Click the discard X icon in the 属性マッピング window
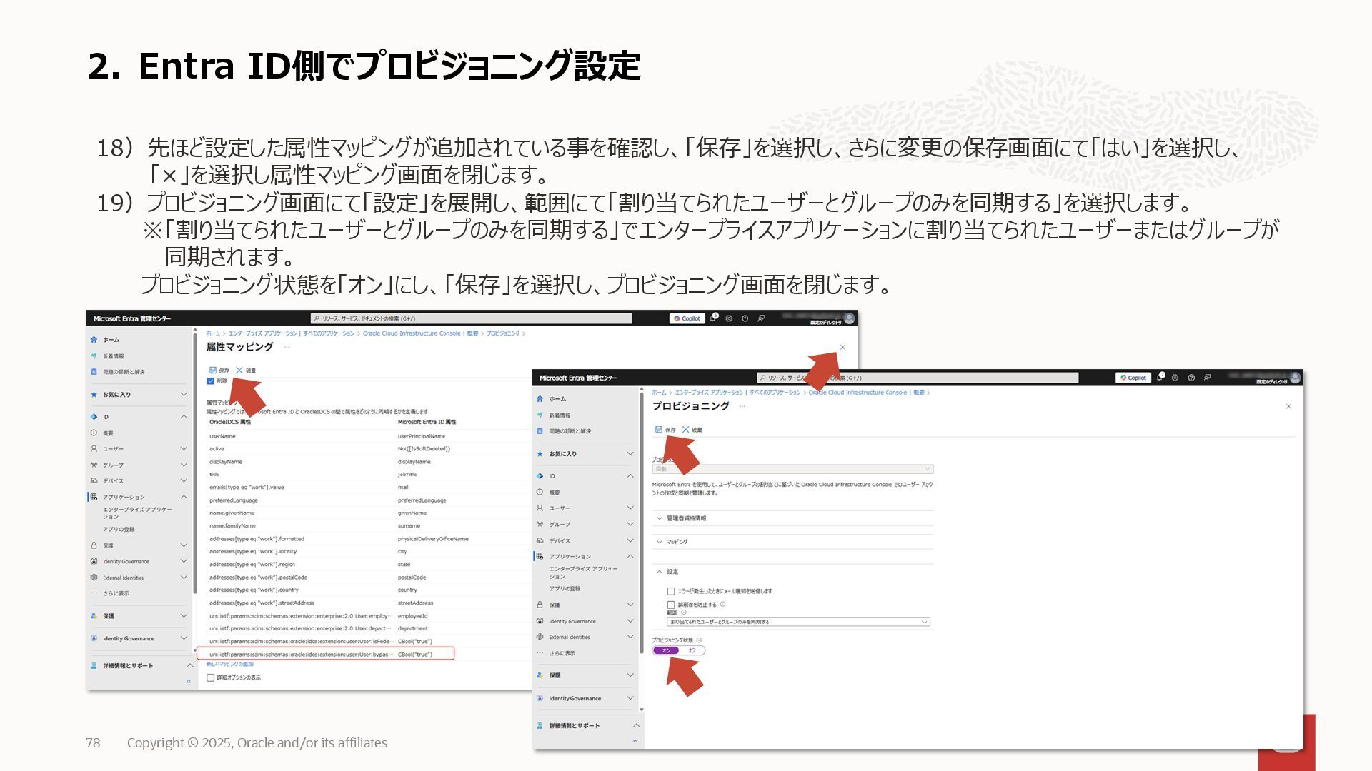This screenshot has width=1372, height=771. coord(239,370)
